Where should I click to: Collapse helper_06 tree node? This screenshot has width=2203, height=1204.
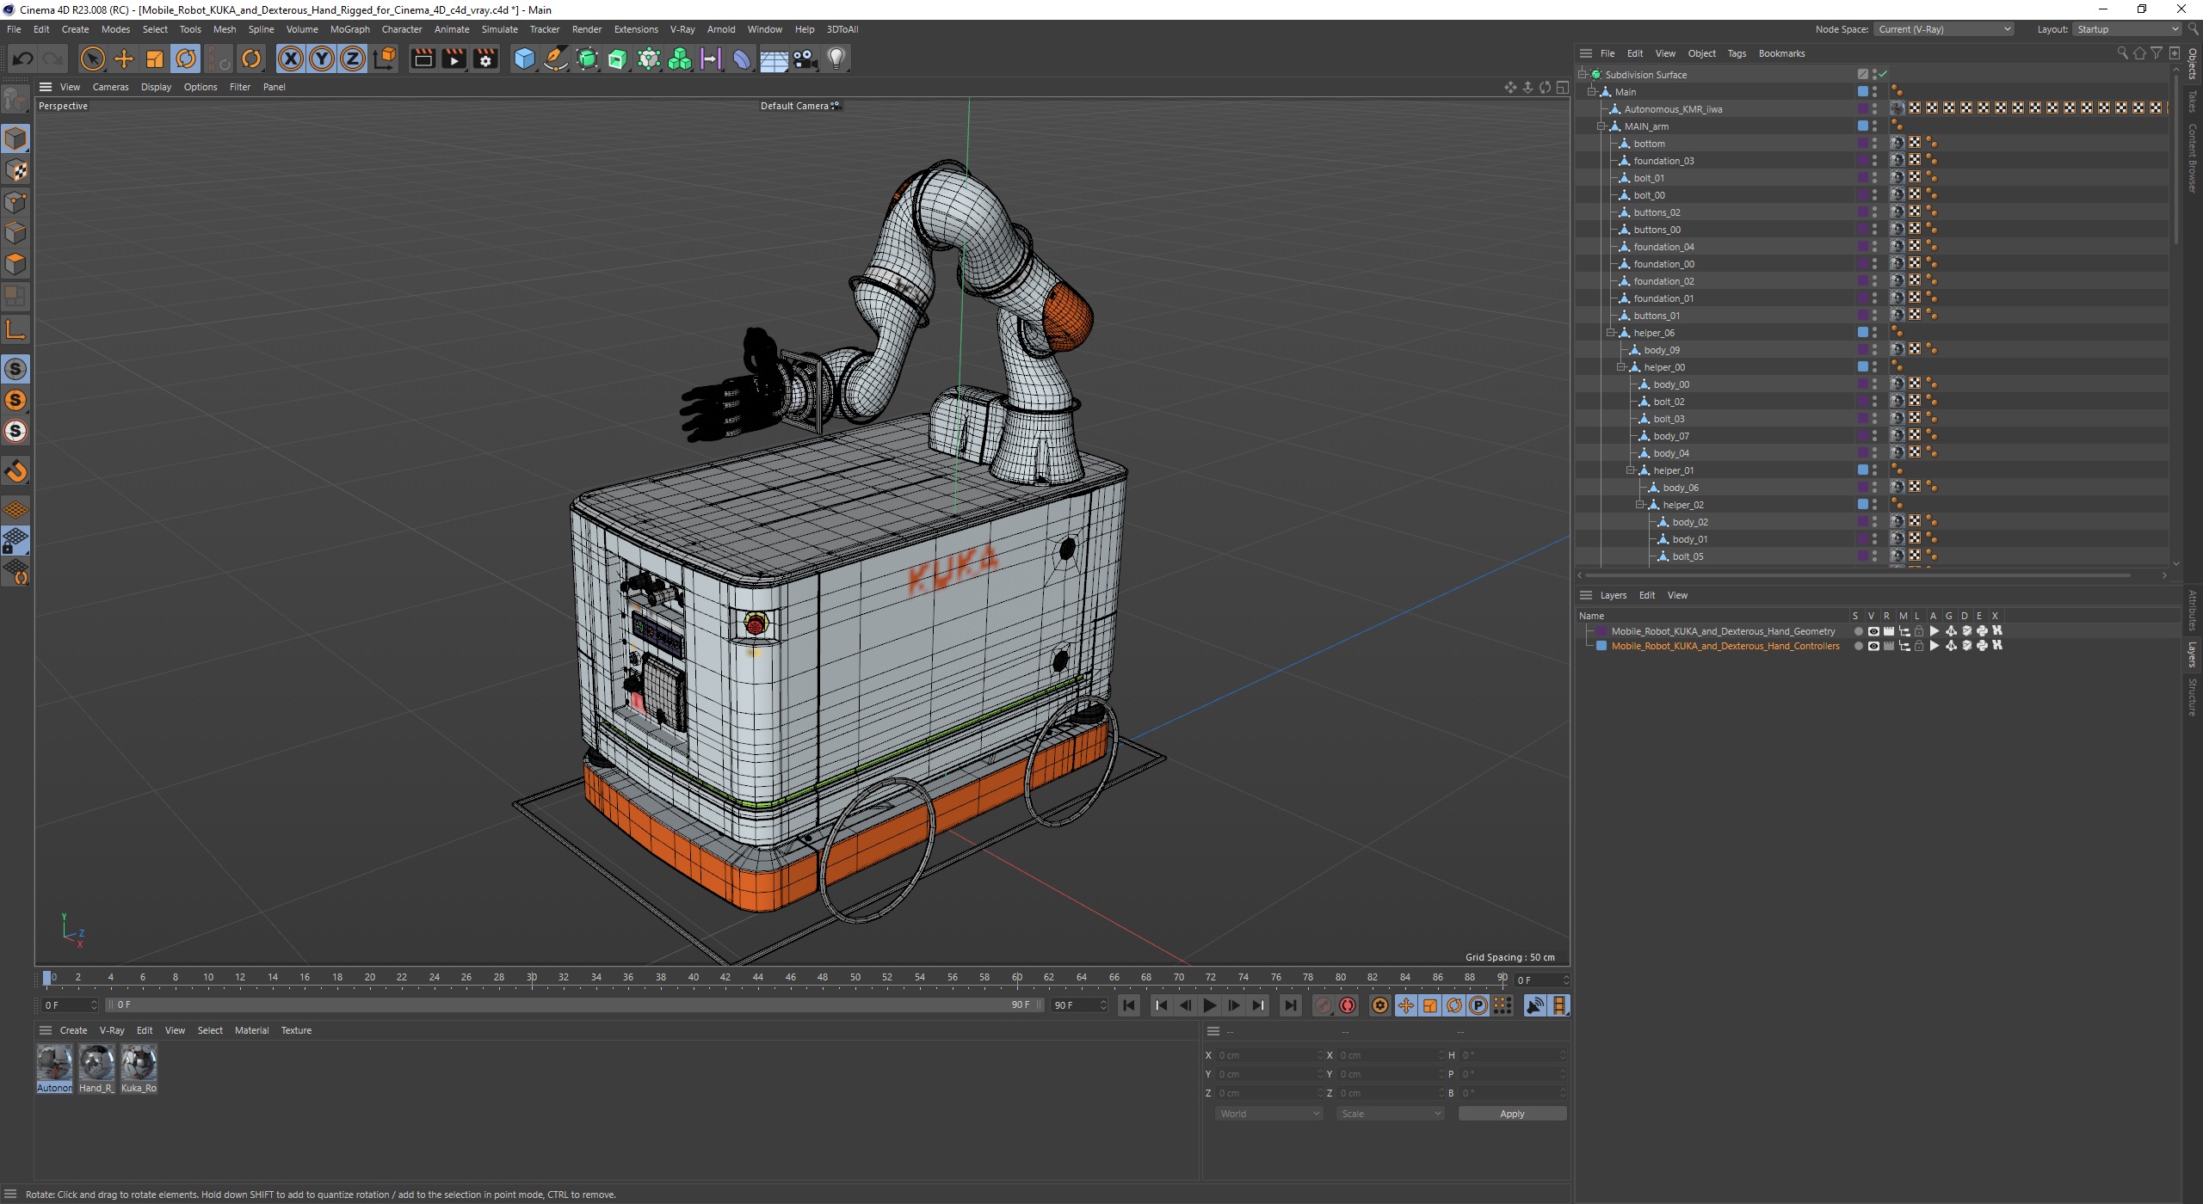[x=1611, y=333]
